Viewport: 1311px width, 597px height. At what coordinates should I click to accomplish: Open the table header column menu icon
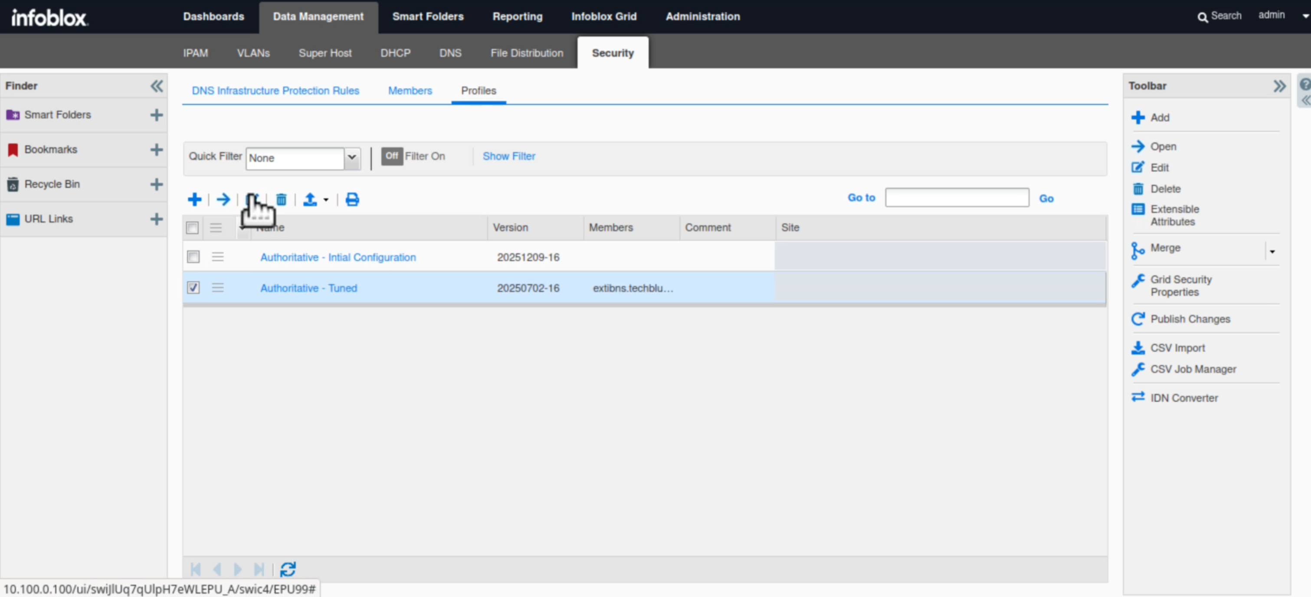click(x=216, y=227)
